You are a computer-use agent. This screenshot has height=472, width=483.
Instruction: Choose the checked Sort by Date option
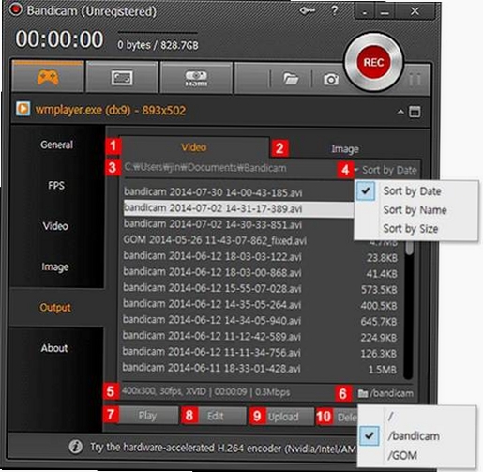click(x=412, y=190)
